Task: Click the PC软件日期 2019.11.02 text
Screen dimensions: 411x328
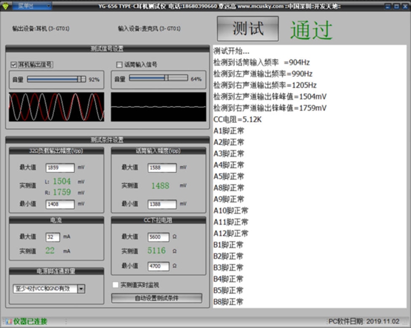Action: tap(364, 321)
